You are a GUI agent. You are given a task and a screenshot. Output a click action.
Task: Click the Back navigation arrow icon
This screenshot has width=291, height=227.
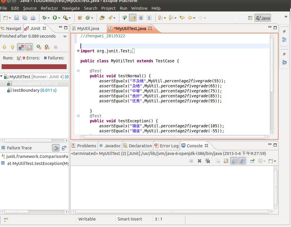pyautogui.click(x=190, y=18)
